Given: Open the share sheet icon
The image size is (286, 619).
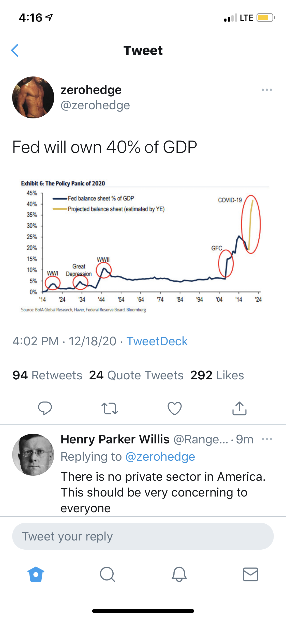Looking at the screenshot, I should pyautogui.click(x=239, y=409).
